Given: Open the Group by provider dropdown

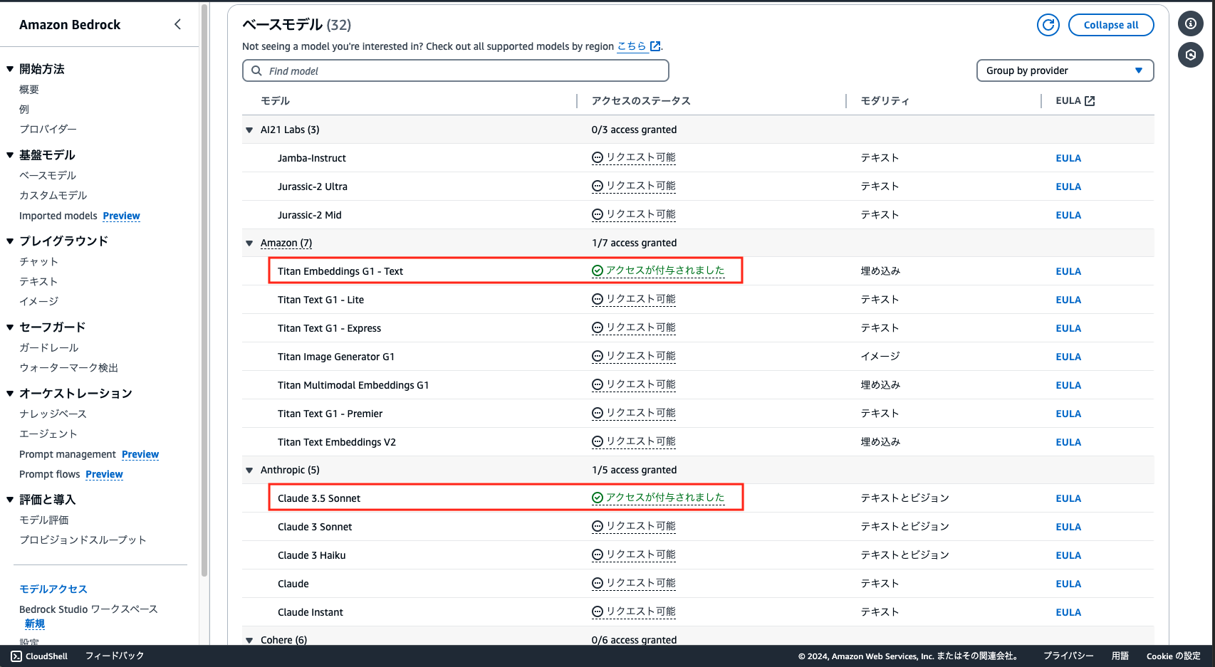Looking at the screenshot, I should point(1065,70).
